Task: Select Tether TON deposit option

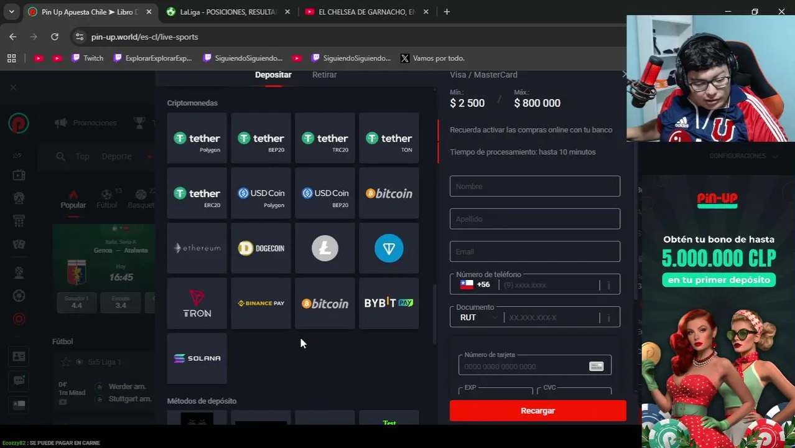Action: (x=389, y=139)
